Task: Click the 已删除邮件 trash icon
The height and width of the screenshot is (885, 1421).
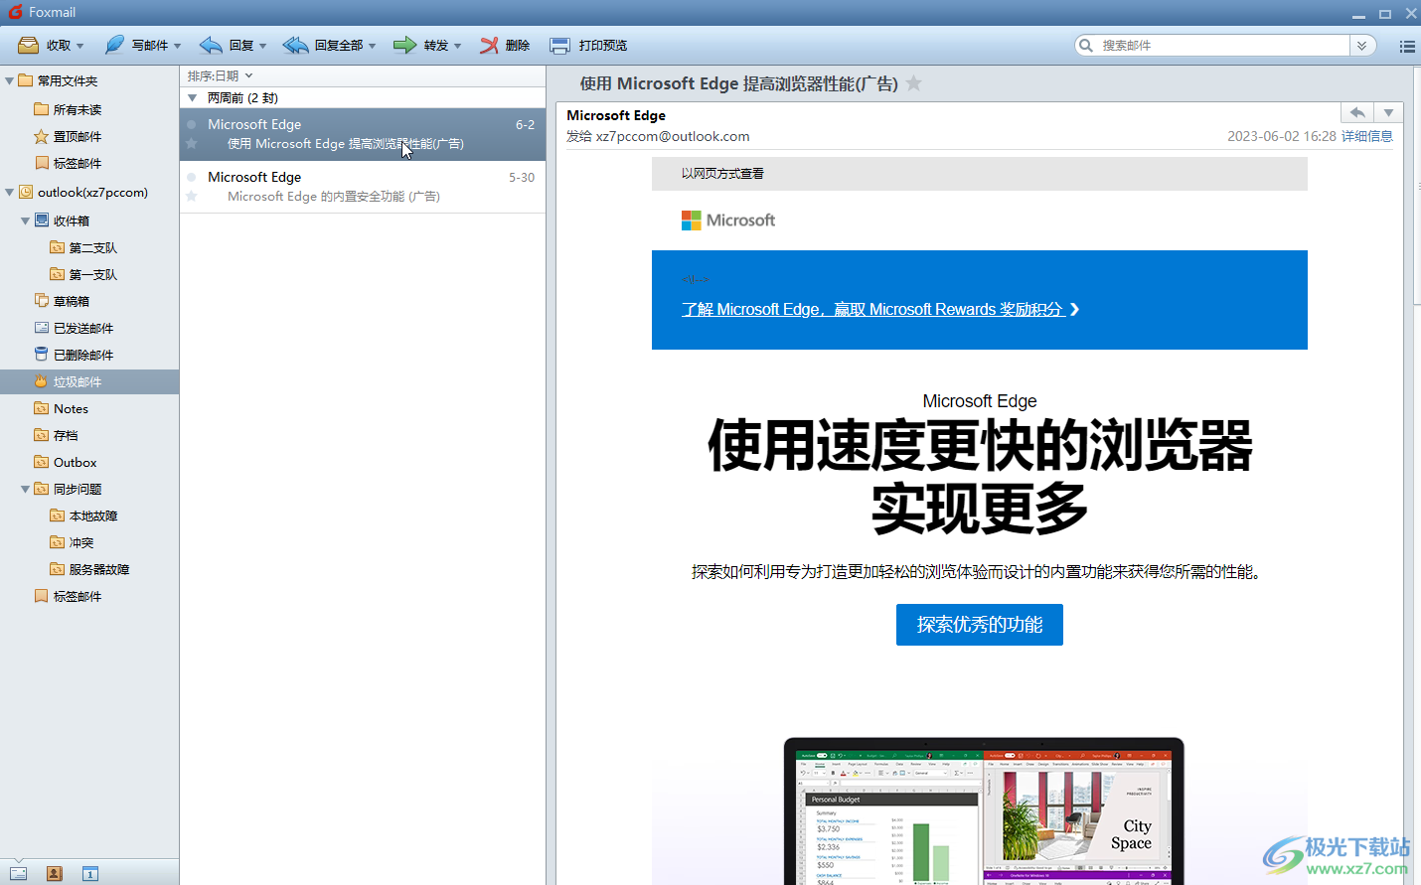Action: (42, 354)
